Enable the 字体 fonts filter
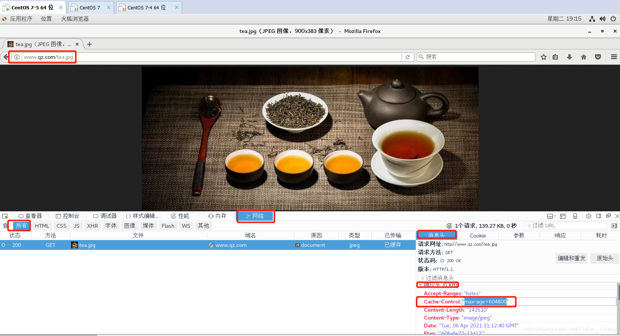Screen dimensions: 620x336 pyautogui.click(x=111, y=226)
